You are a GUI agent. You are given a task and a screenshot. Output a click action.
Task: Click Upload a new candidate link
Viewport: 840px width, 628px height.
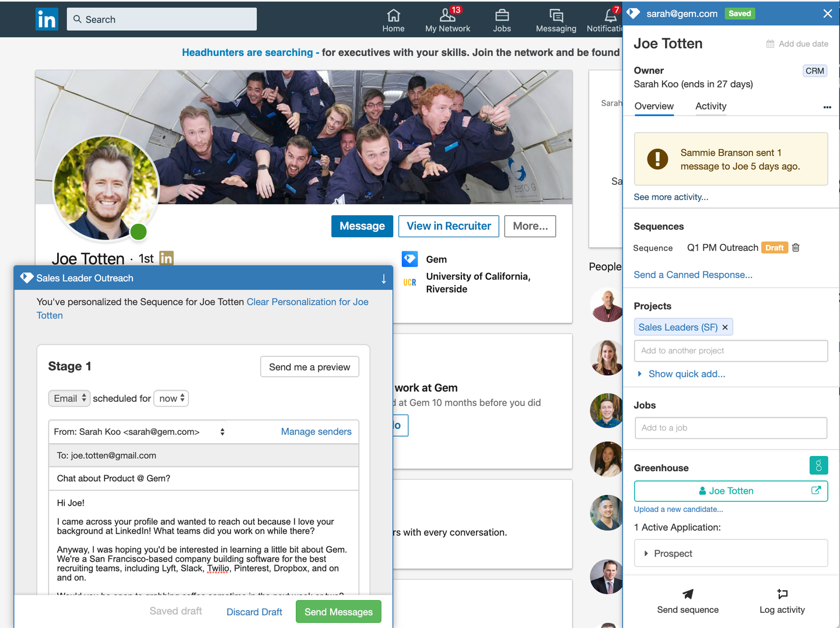click(678, 509)
